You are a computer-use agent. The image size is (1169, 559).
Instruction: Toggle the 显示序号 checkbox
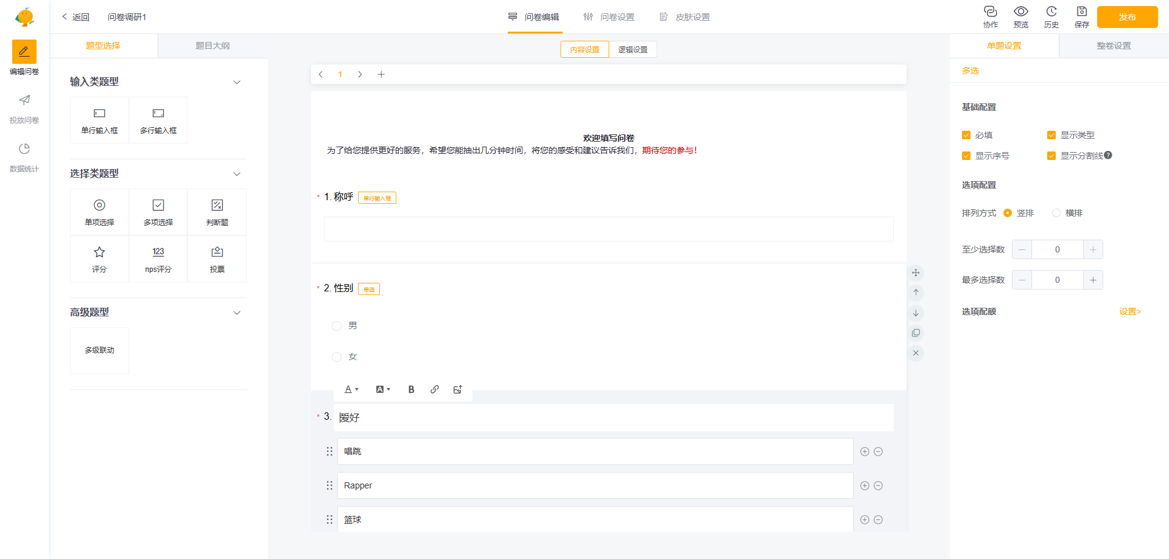pyautogui.click(x=966, y=156)
